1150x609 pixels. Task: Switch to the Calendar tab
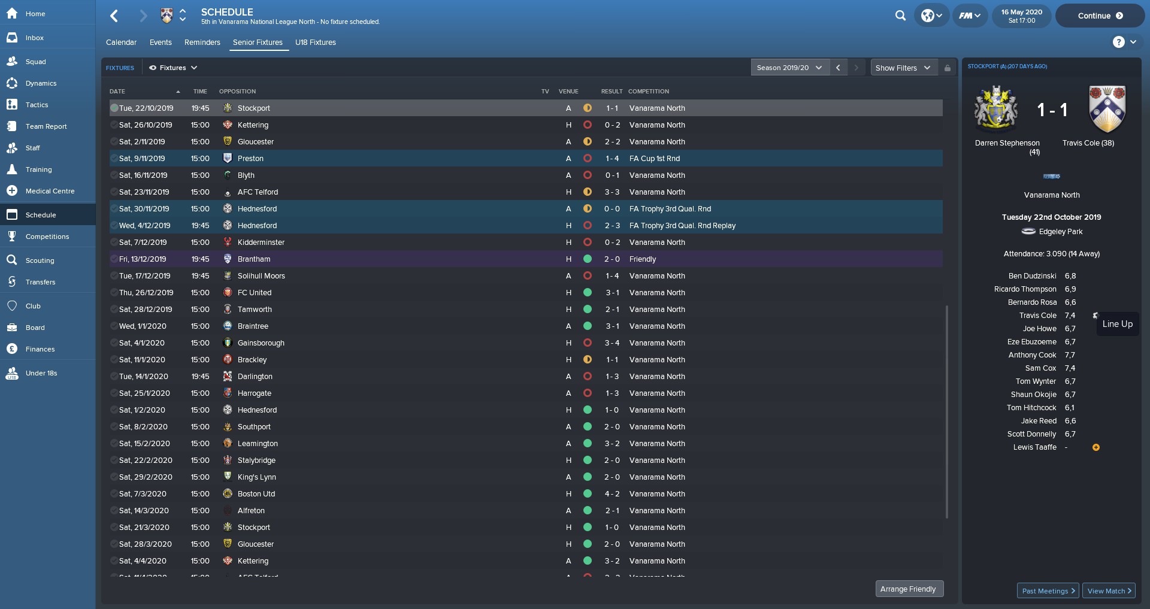point(121,43)
